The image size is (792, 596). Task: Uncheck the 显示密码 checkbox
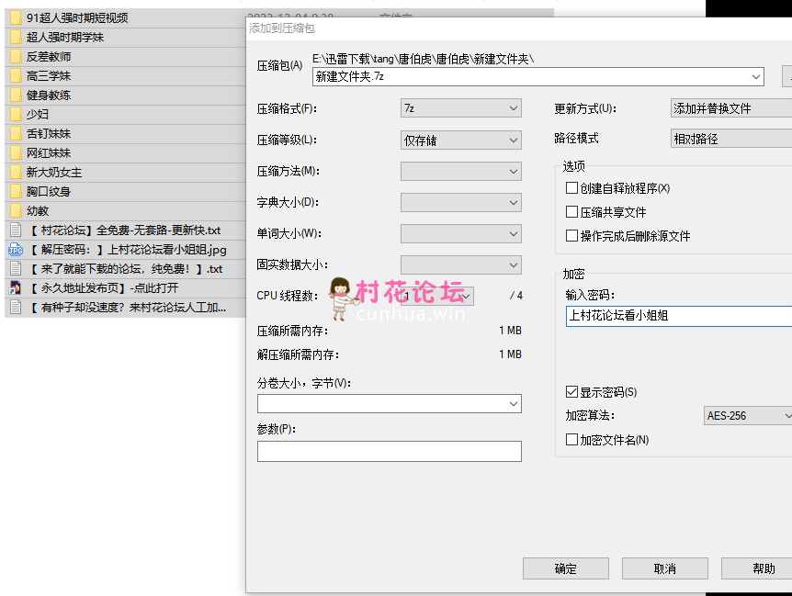pos(572,392)
